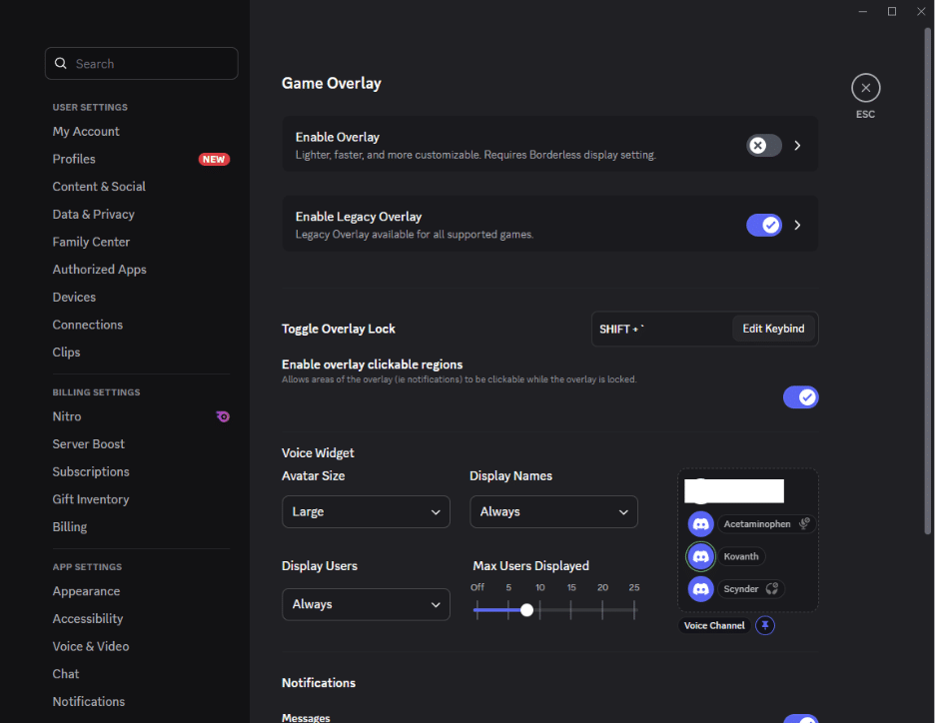Select Devices in sidebar

click(74, 297)
